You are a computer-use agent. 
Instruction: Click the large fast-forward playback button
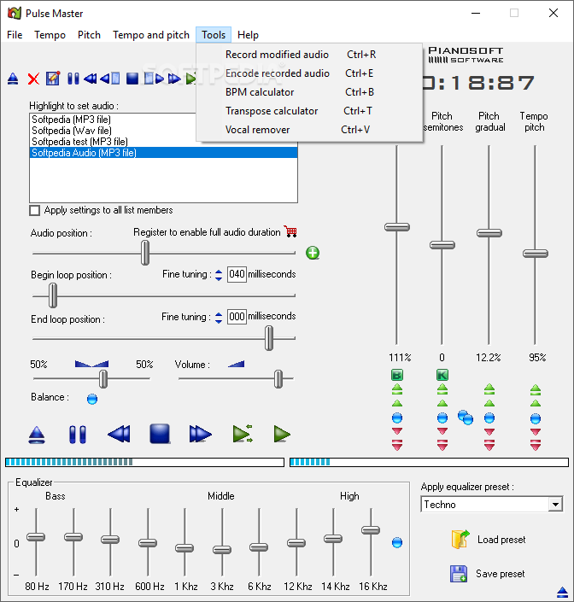[x=200, y=435]
